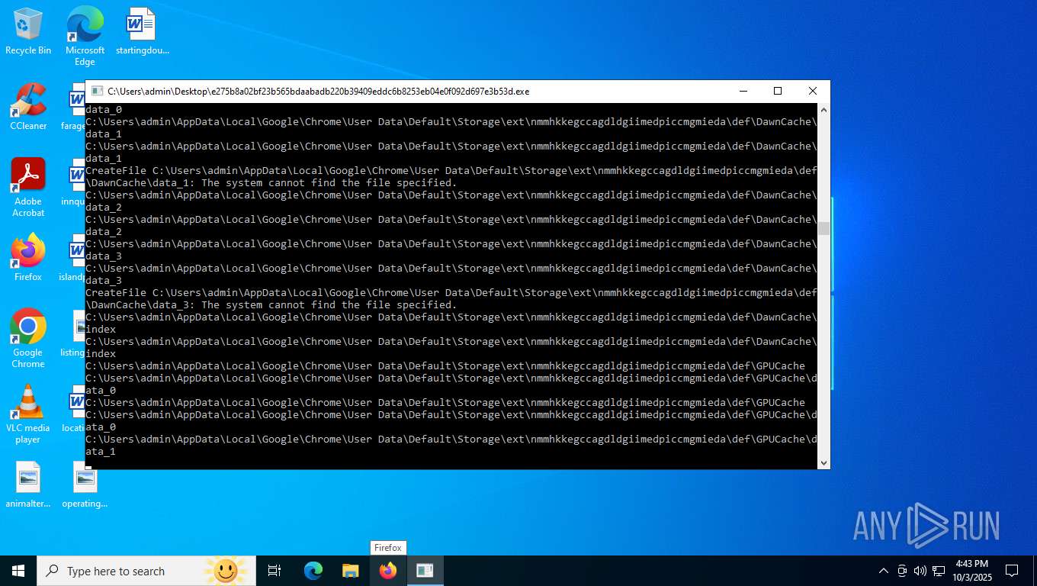The width and height of the screenshot is (1037, 586).
Task: Maximize the console window
Action: pos(778,91)
